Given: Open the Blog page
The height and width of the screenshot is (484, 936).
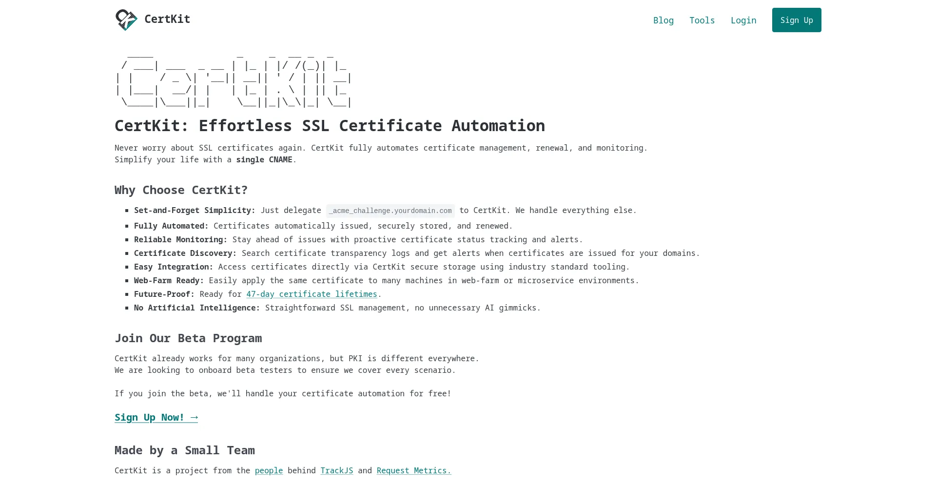Looking at the screenshot, I should coord(663,20).
